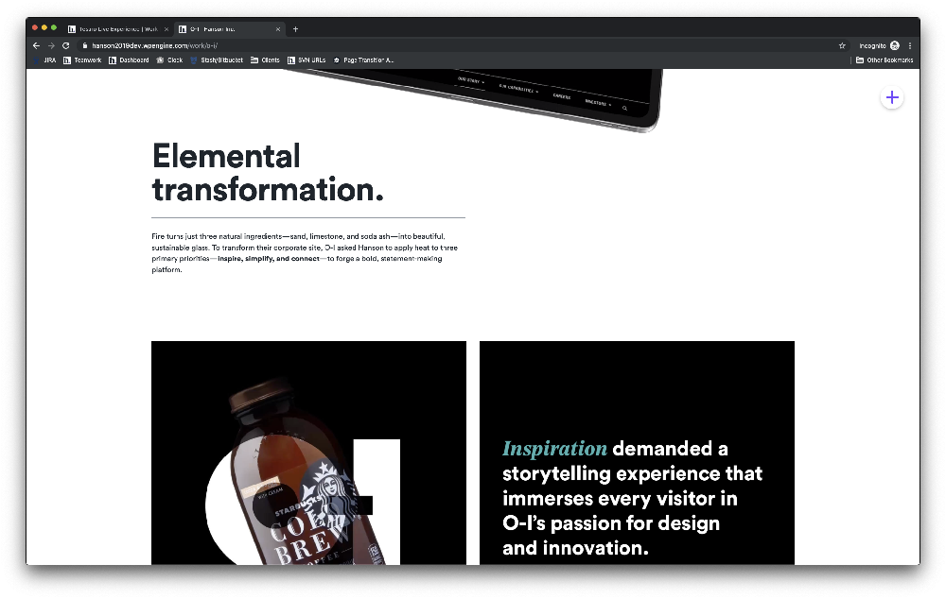Maximize the window with the green button
This screenshot has height=599, width=946.
click(x=54, y=27)
